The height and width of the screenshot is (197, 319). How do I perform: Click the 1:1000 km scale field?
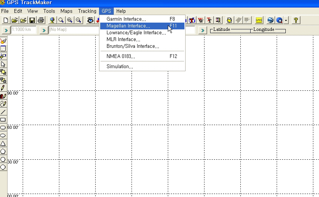coord(23,30)
